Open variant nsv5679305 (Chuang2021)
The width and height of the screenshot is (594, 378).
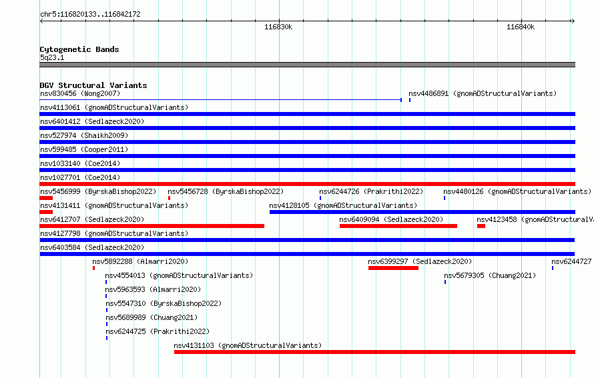point(490,275)
